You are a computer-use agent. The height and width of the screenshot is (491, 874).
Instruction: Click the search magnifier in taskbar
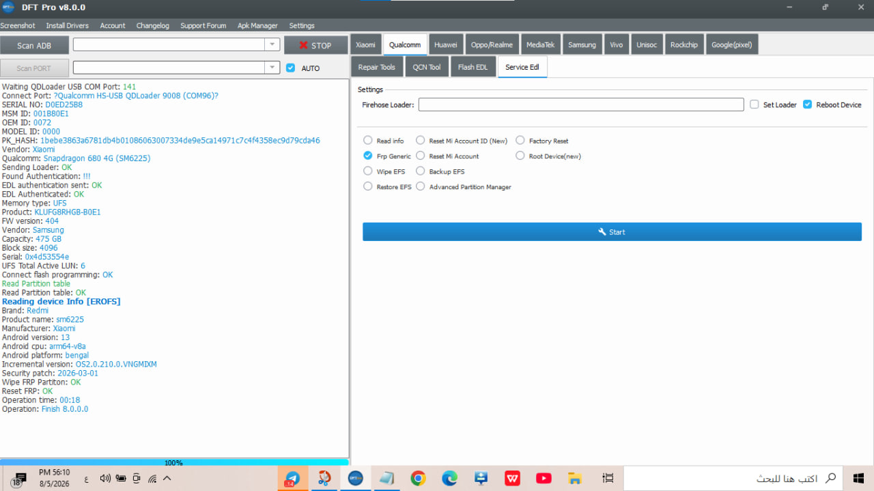[x=831, y=479]
